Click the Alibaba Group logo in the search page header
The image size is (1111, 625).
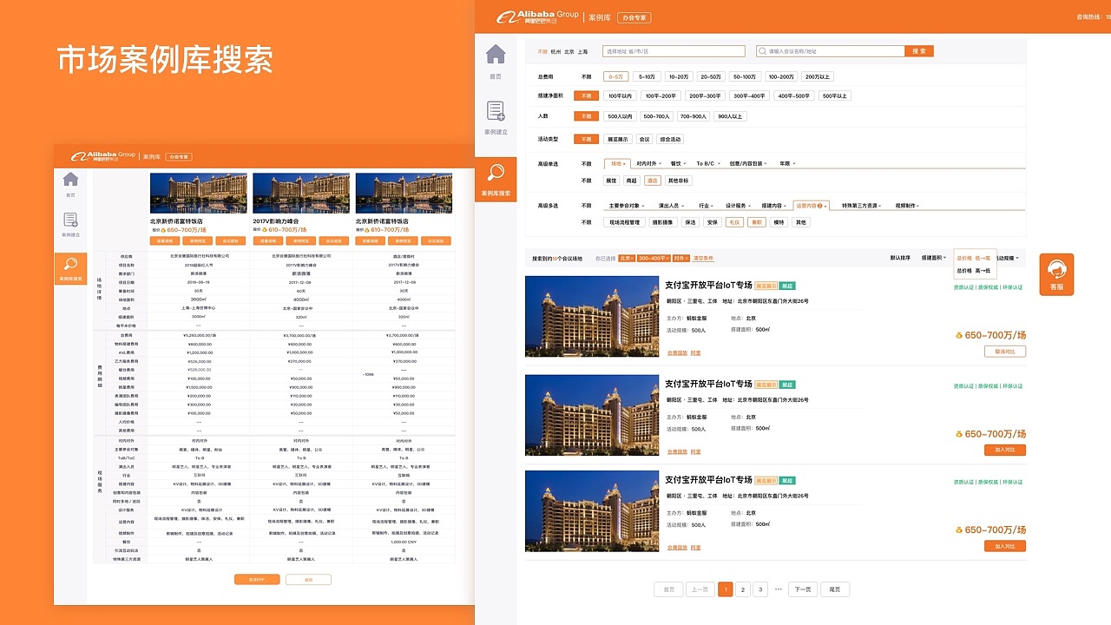click(537, 16)
